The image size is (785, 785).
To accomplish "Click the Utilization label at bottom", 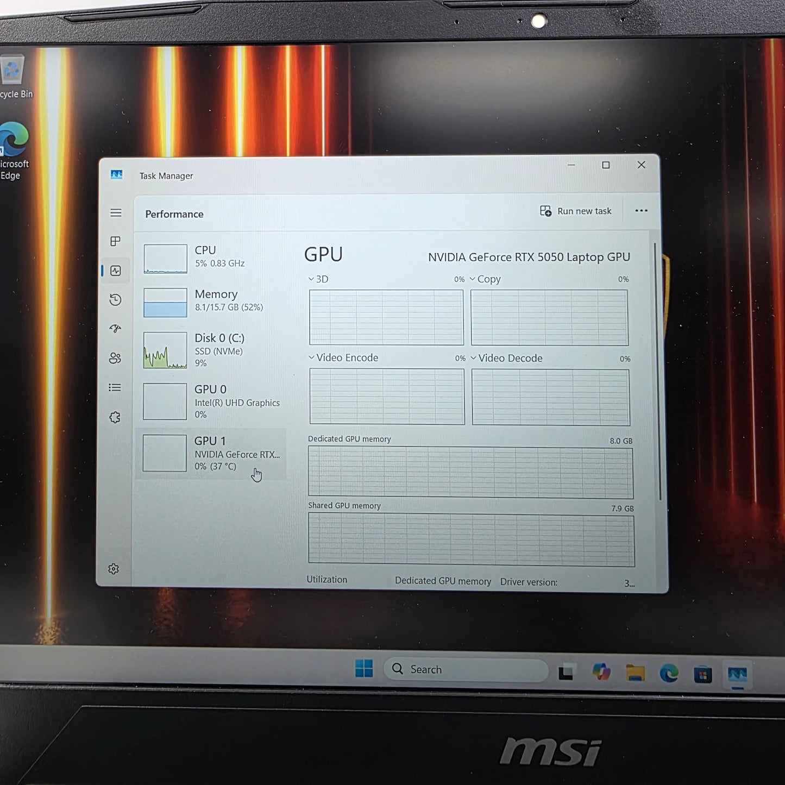I will point(326,580).
